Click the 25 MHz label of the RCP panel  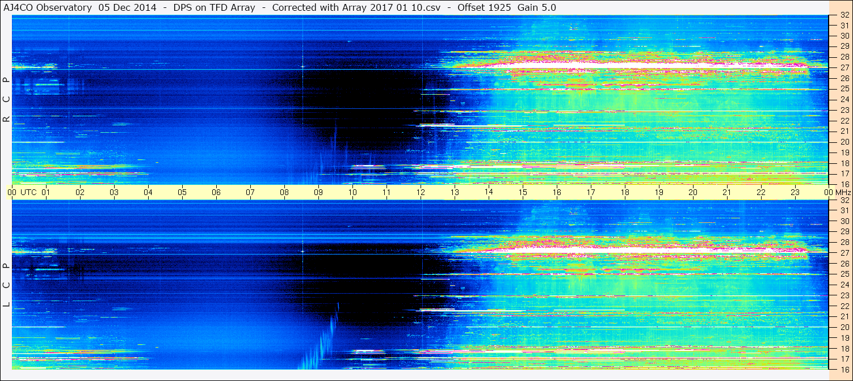(844, 88)
